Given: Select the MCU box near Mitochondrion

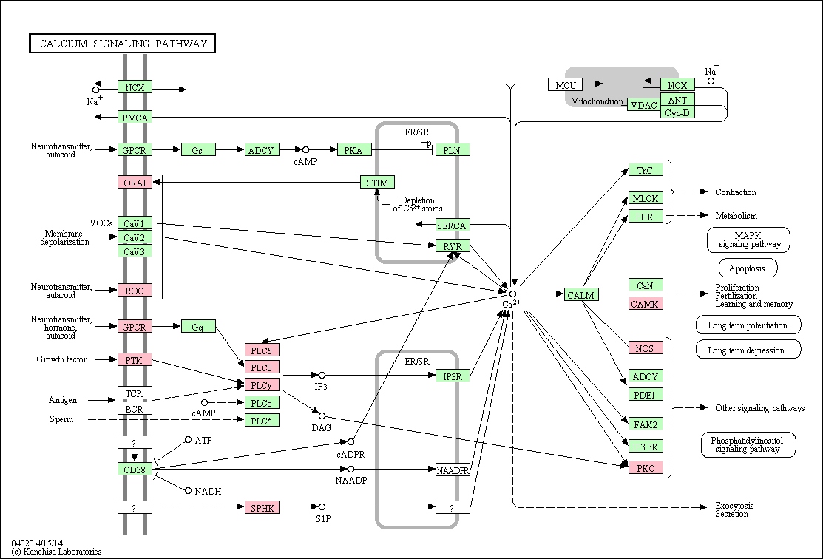Looking at the screenshot, I should [x=566, y=85].
